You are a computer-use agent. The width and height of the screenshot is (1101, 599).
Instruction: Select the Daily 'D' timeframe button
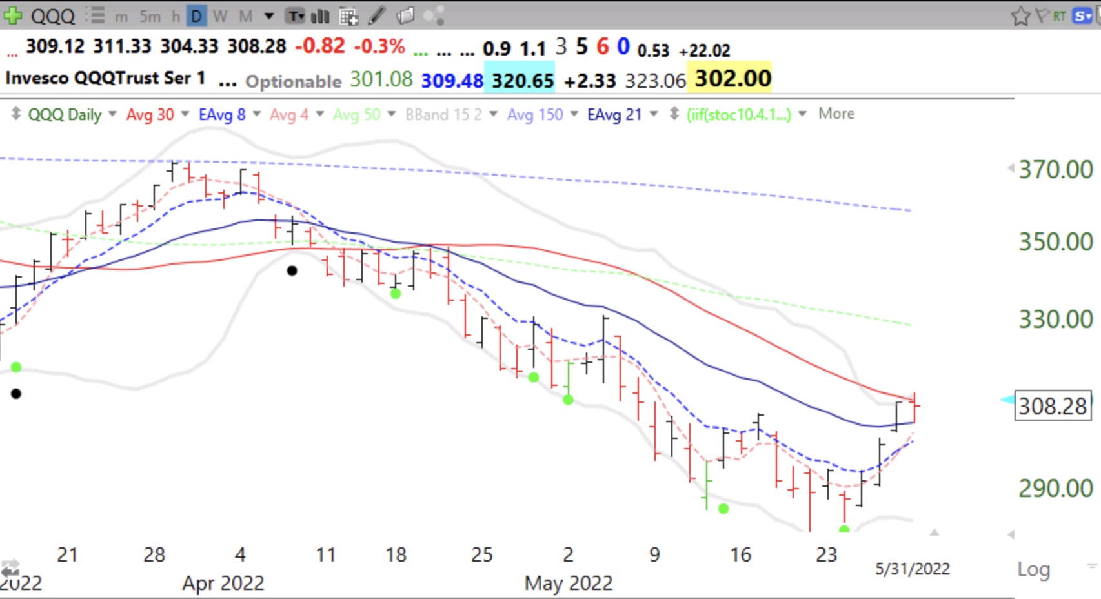click(x=197, y=16)
